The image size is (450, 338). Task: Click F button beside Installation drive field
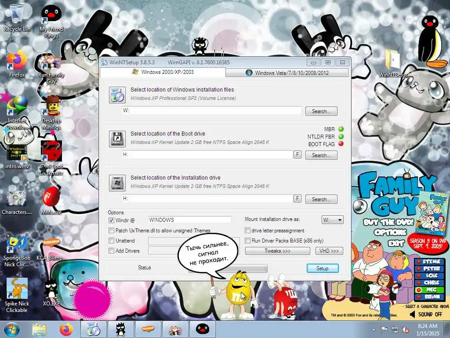click(x=298, y=198)
